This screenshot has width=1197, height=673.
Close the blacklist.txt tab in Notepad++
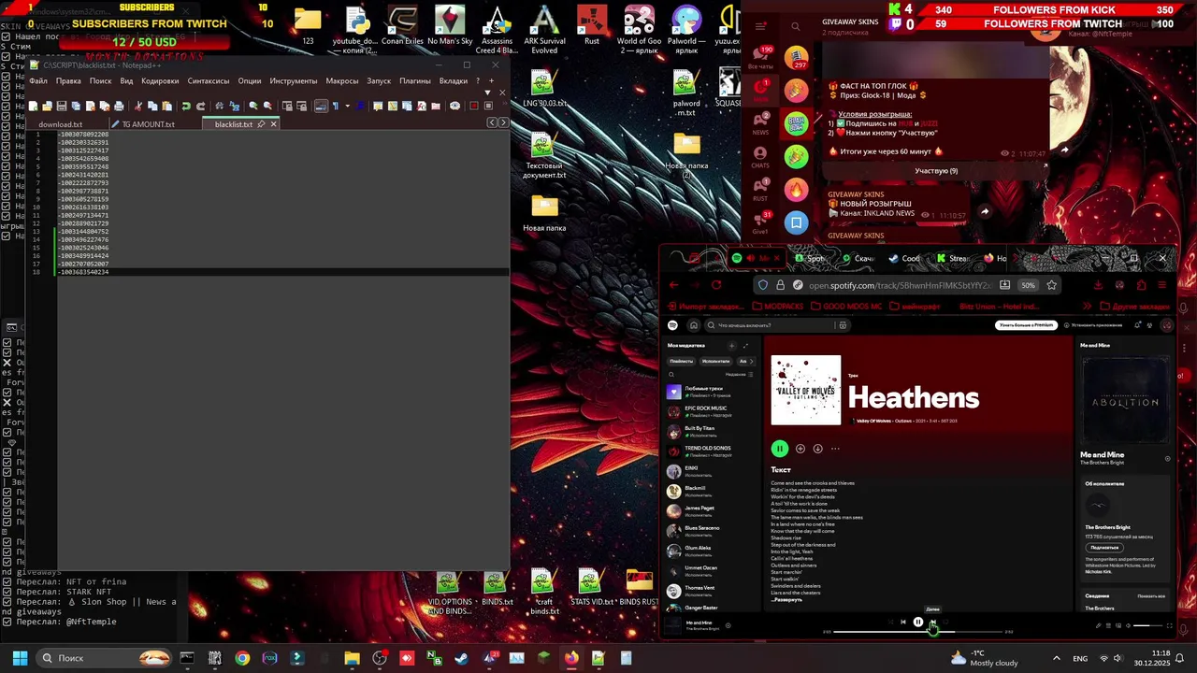click(274, 124)
